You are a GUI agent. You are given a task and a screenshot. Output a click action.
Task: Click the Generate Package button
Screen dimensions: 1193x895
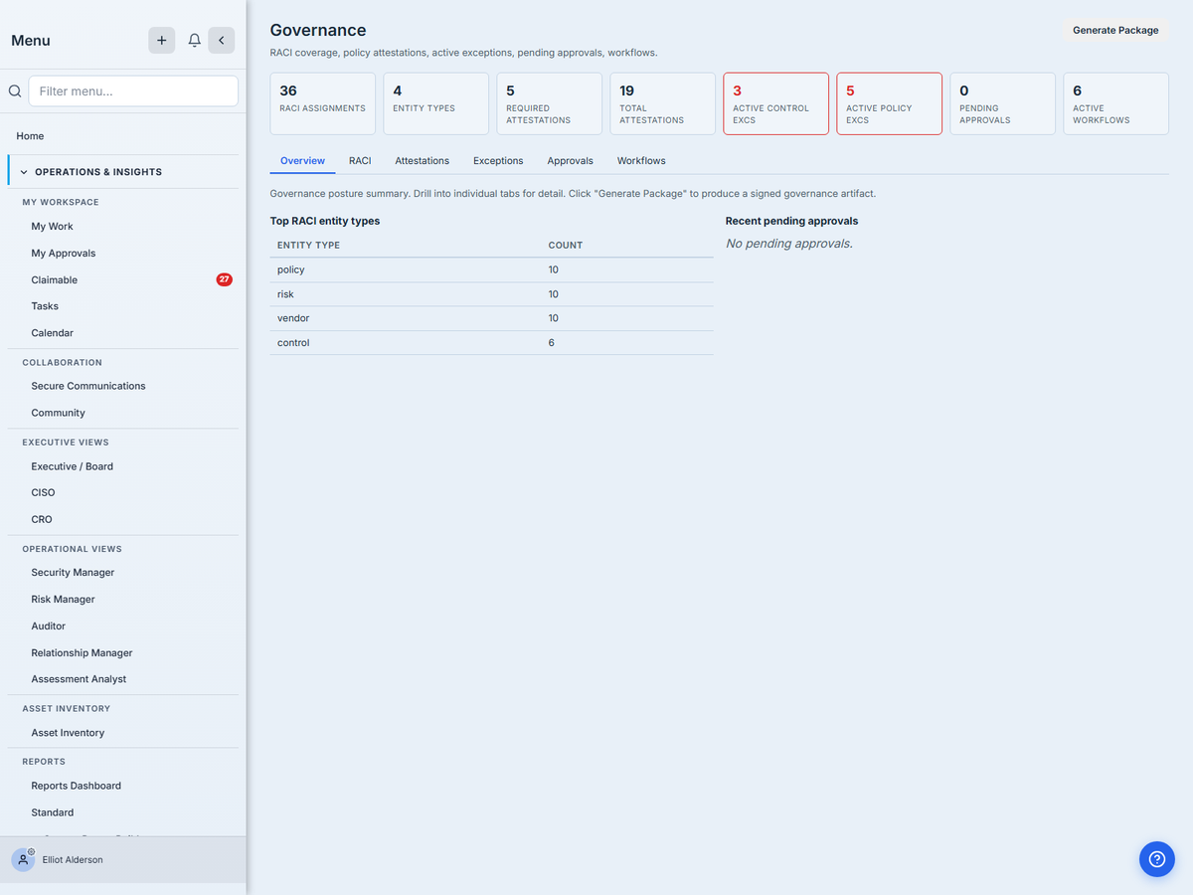pyautogui.click(x=1115, y=31)
